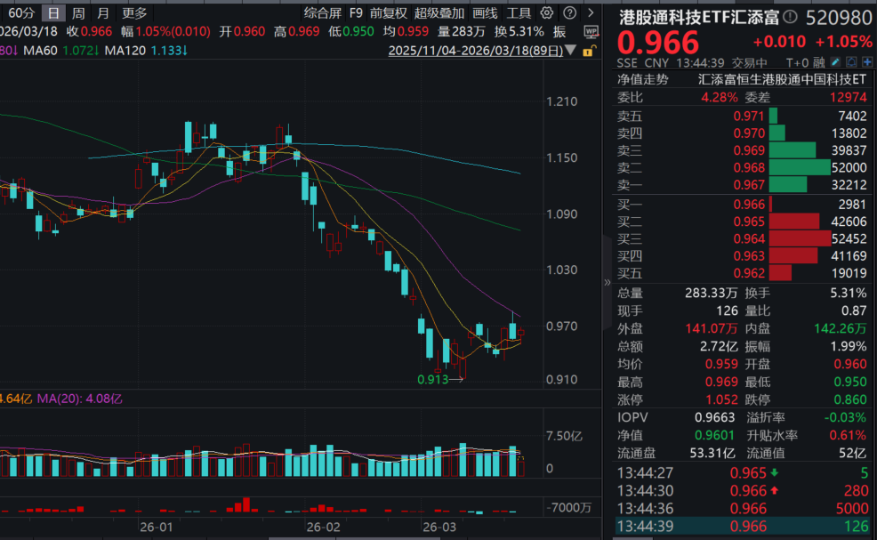Click the WP monitor icon

point(591,31)
